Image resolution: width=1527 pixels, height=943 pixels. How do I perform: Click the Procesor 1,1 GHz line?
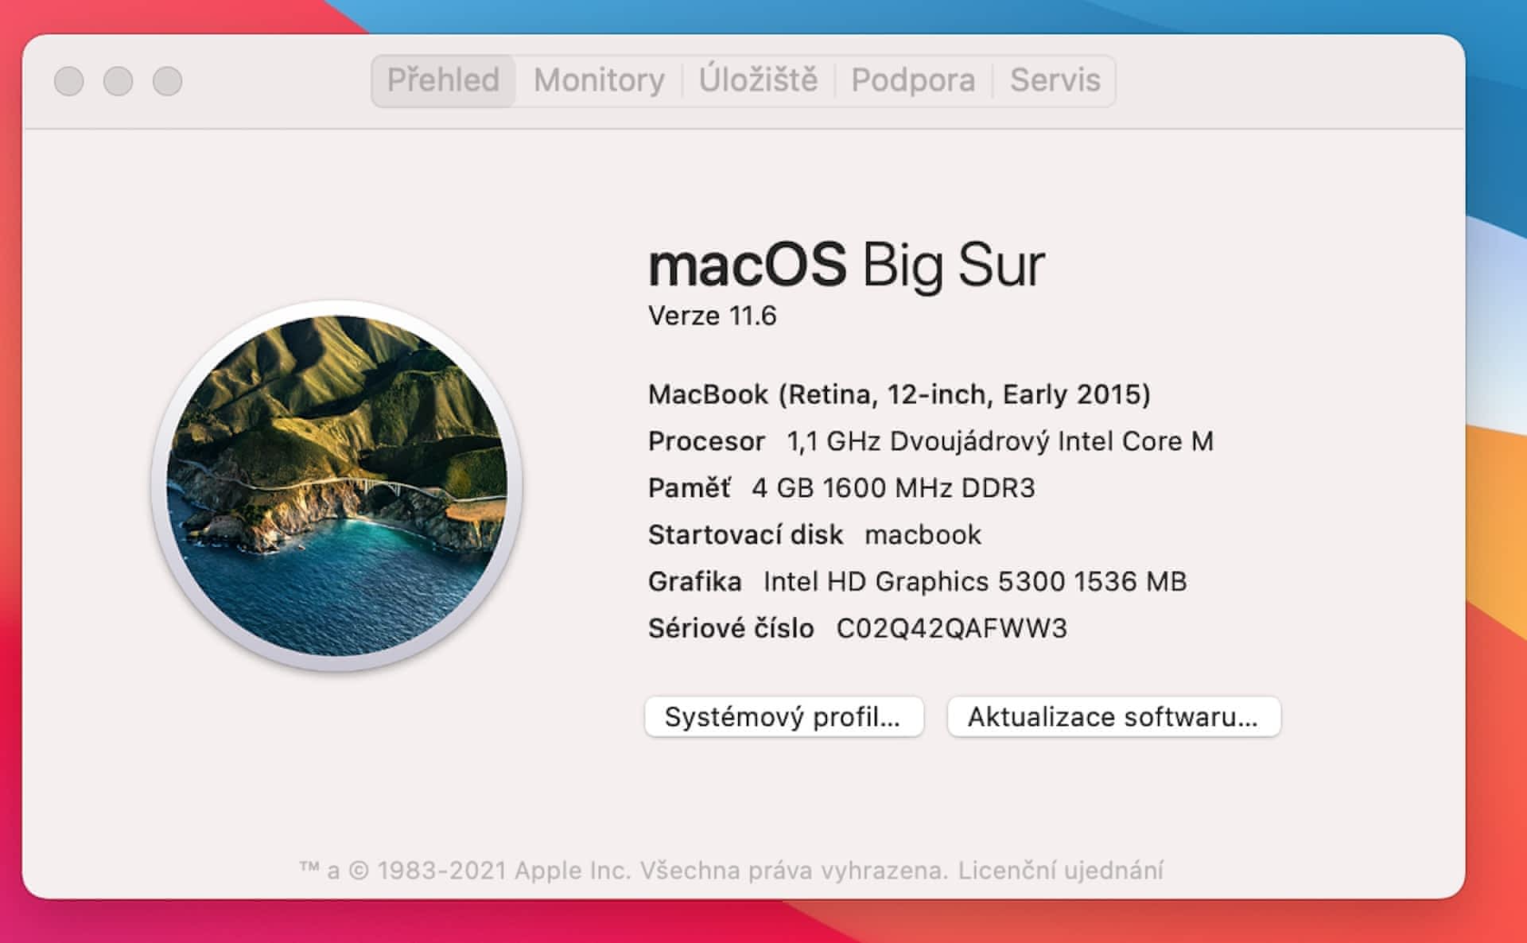coord(931,441)
